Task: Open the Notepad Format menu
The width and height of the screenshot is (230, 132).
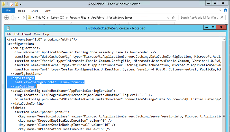Action: 26,34
